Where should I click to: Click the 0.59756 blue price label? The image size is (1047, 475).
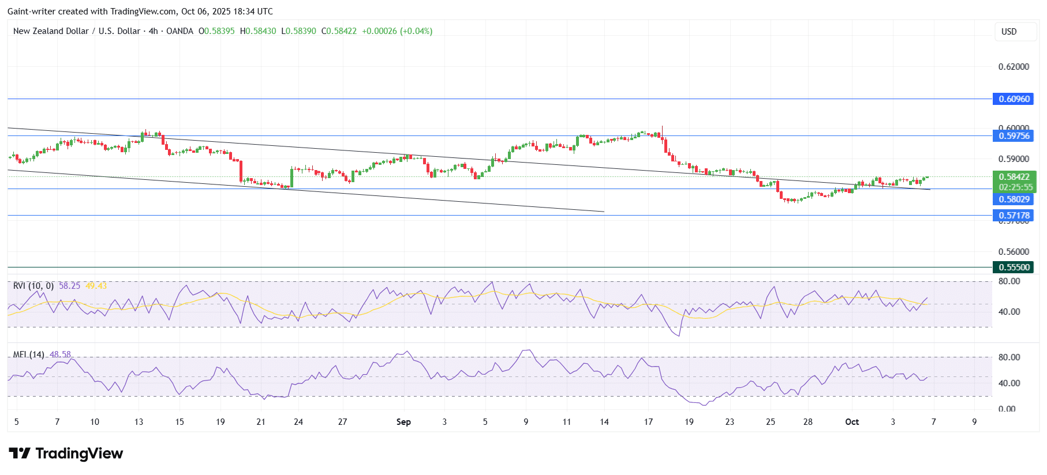click(1014, 136)
